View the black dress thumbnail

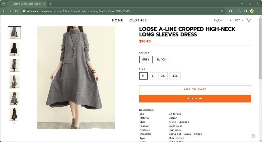(15, 49)
